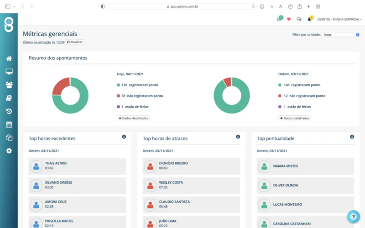Click the app.genyo.com.br address field

[x=182, y=6]
